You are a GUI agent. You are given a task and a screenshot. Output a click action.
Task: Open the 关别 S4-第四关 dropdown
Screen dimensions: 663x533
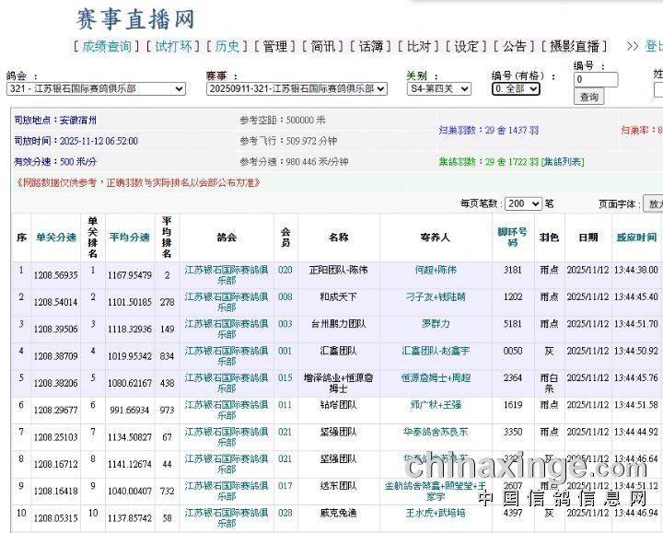(438, 89)
